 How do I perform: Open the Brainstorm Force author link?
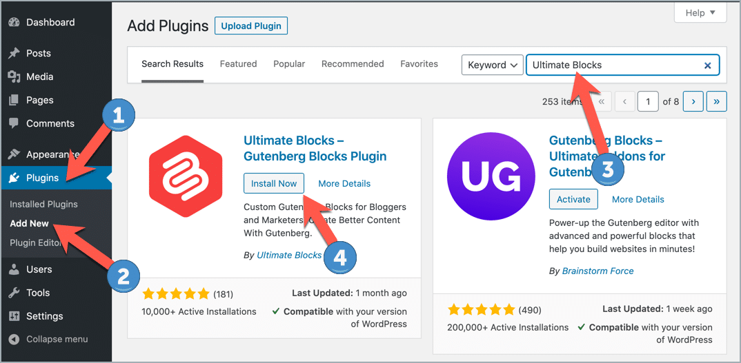(597, 271)
